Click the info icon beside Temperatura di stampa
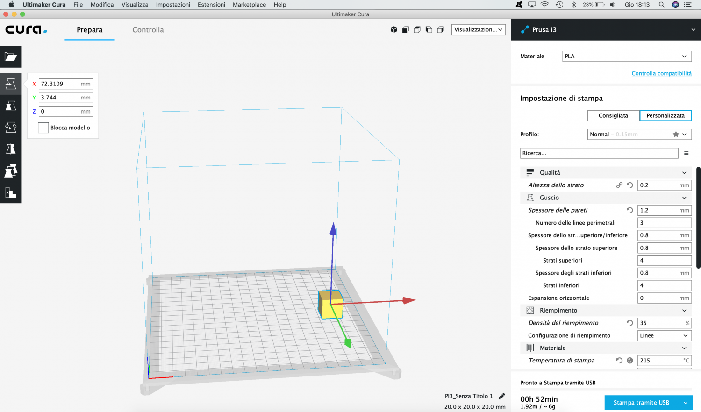 click(630, 361)
